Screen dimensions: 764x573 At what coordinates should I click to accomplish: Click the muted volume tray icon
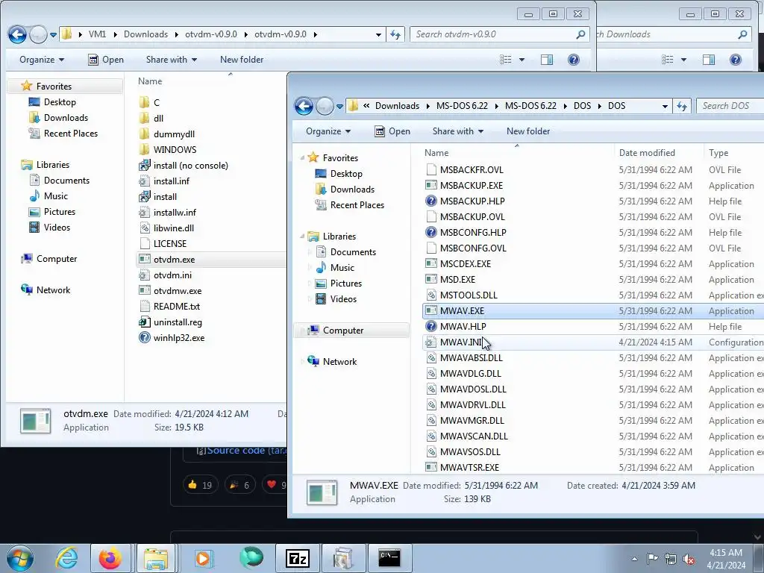click(x=689, y=559)
